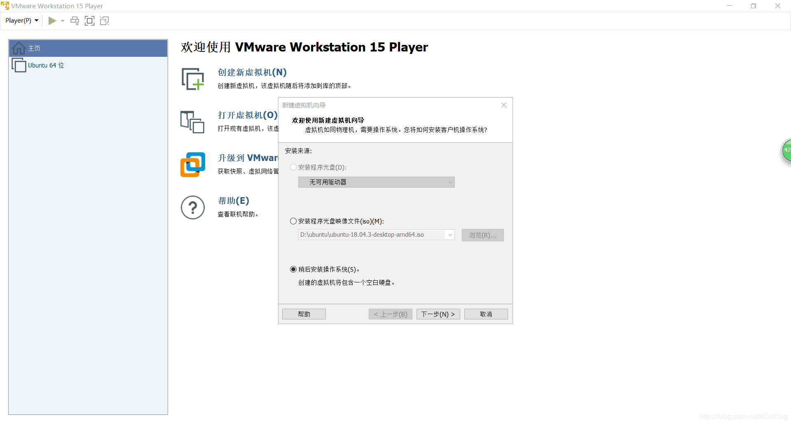The width and height of the screenshot is (791, 424).
Task: Click the ISO path field with ubuntu-18.04.3
Action: coord(372,235)
